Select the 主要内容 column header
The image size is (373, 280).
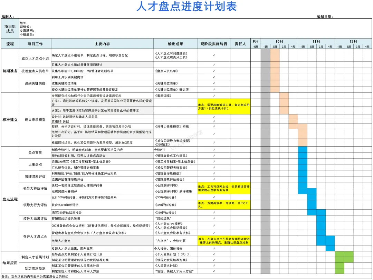102,44
